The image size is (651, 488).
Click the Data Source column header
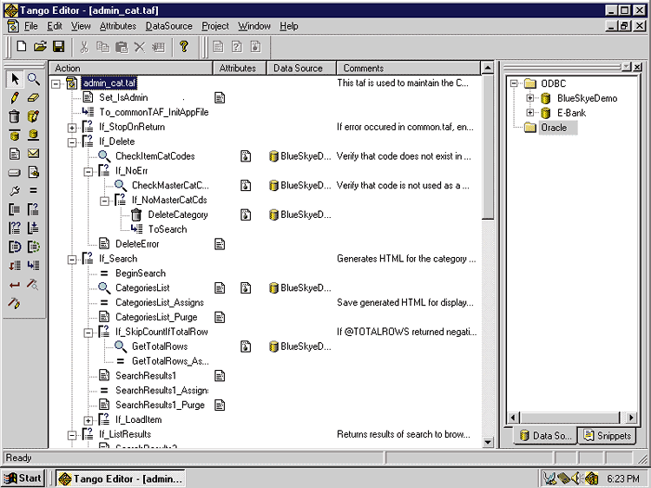click(300, 68)
